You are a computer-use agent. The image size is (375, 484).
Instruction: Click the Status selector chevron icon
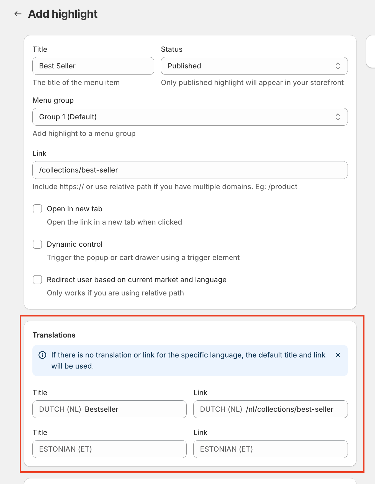pos(338,66)
